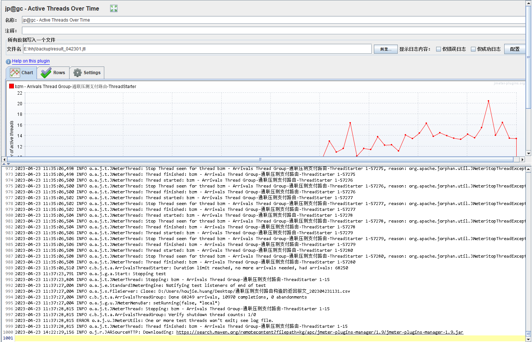Image resolution: width=532 pixels, height=342 pixels.
Task: Enable the 仅错误日志 checkbox
Action: click(x=438, y=49)
